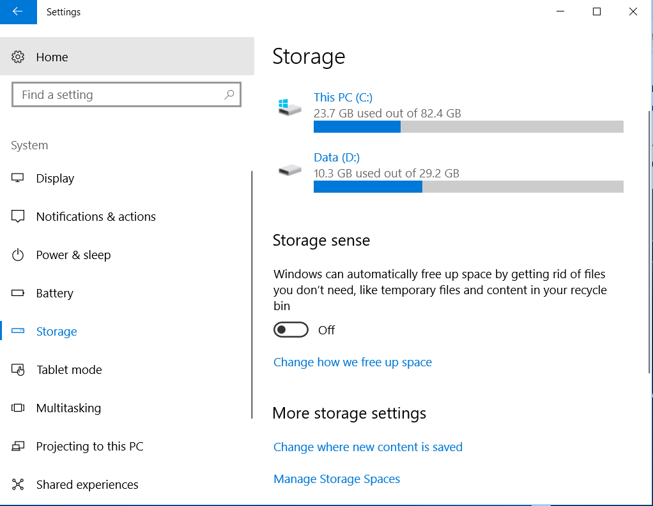Click the This PC (C:) usage bar
The image size is (653, 506).
pyautogui.click(x=468, y=127)
